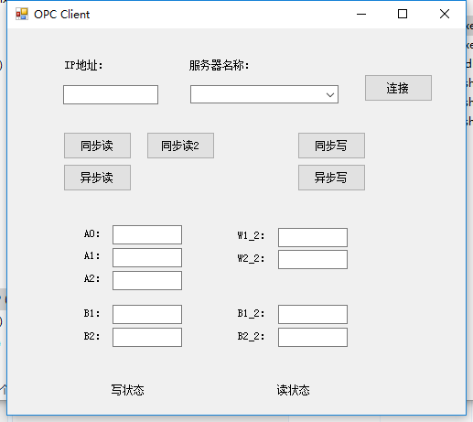
Task: Click the 异步写 button
Action: [331, 178]
